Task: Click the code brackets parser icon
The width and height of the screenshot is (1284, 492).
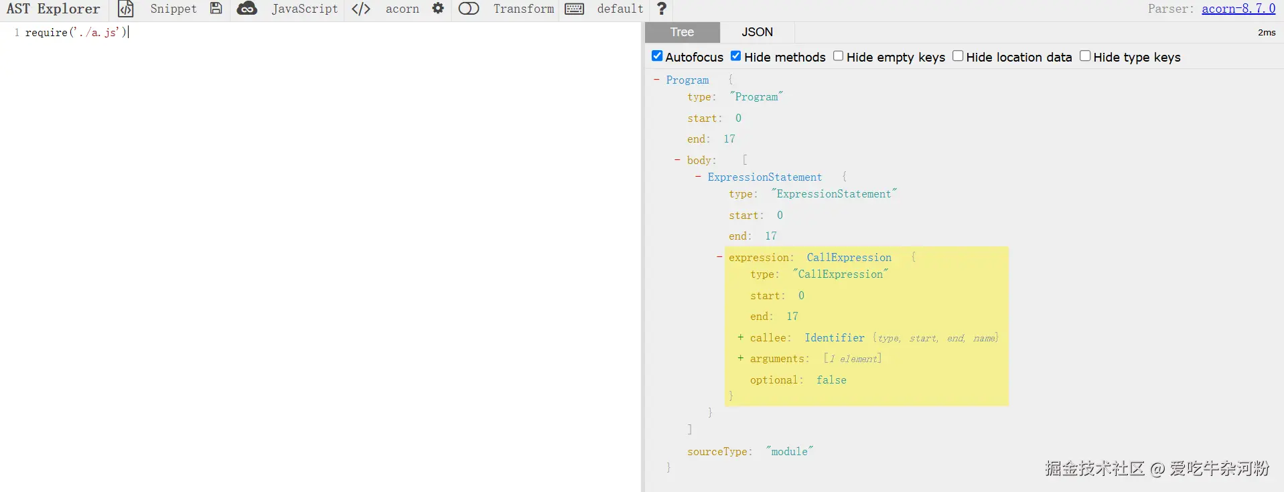Action: click(361, 9)
